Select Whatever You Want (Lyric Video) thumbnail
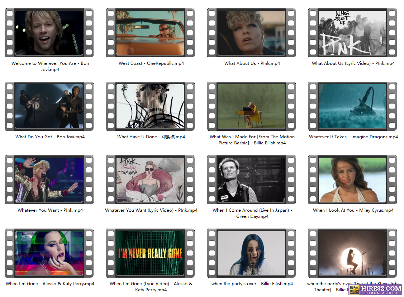404x297 pixels. [150, 179]
